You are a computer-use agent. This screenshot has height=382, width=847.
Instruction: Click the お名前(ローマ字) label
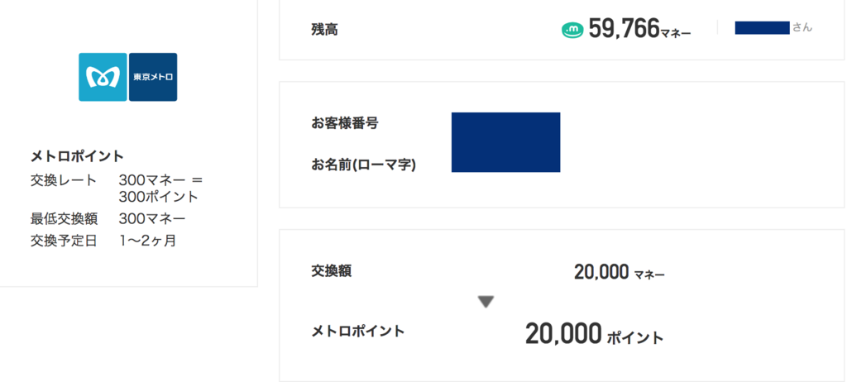tap(364, 165)
